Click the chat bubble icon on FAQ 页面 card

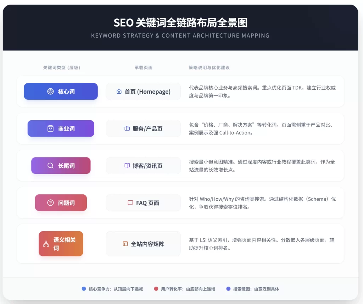130,203
